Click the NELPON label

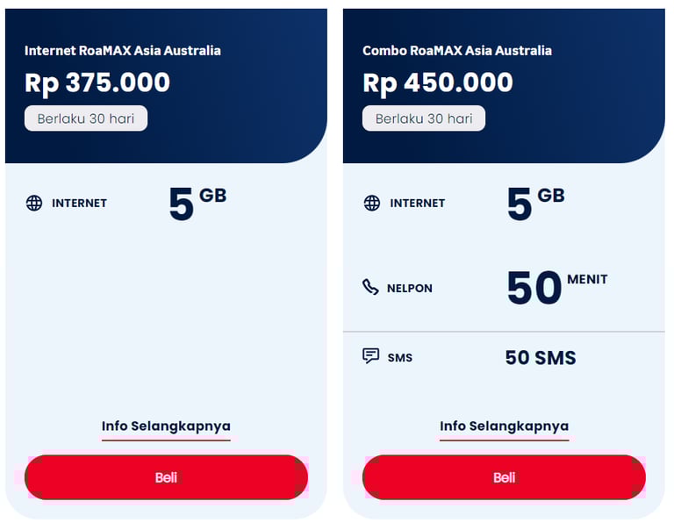(410, 289)
